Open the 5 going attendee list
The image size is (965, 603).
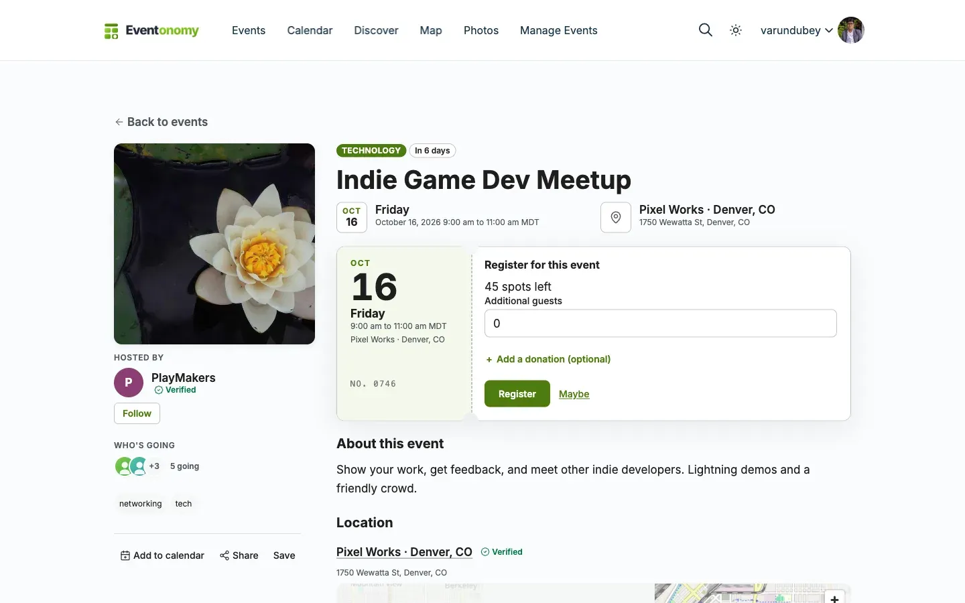point(184,466)
